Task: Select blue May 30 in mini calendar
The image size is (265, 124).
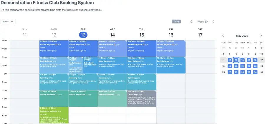Action: (255, 72)
